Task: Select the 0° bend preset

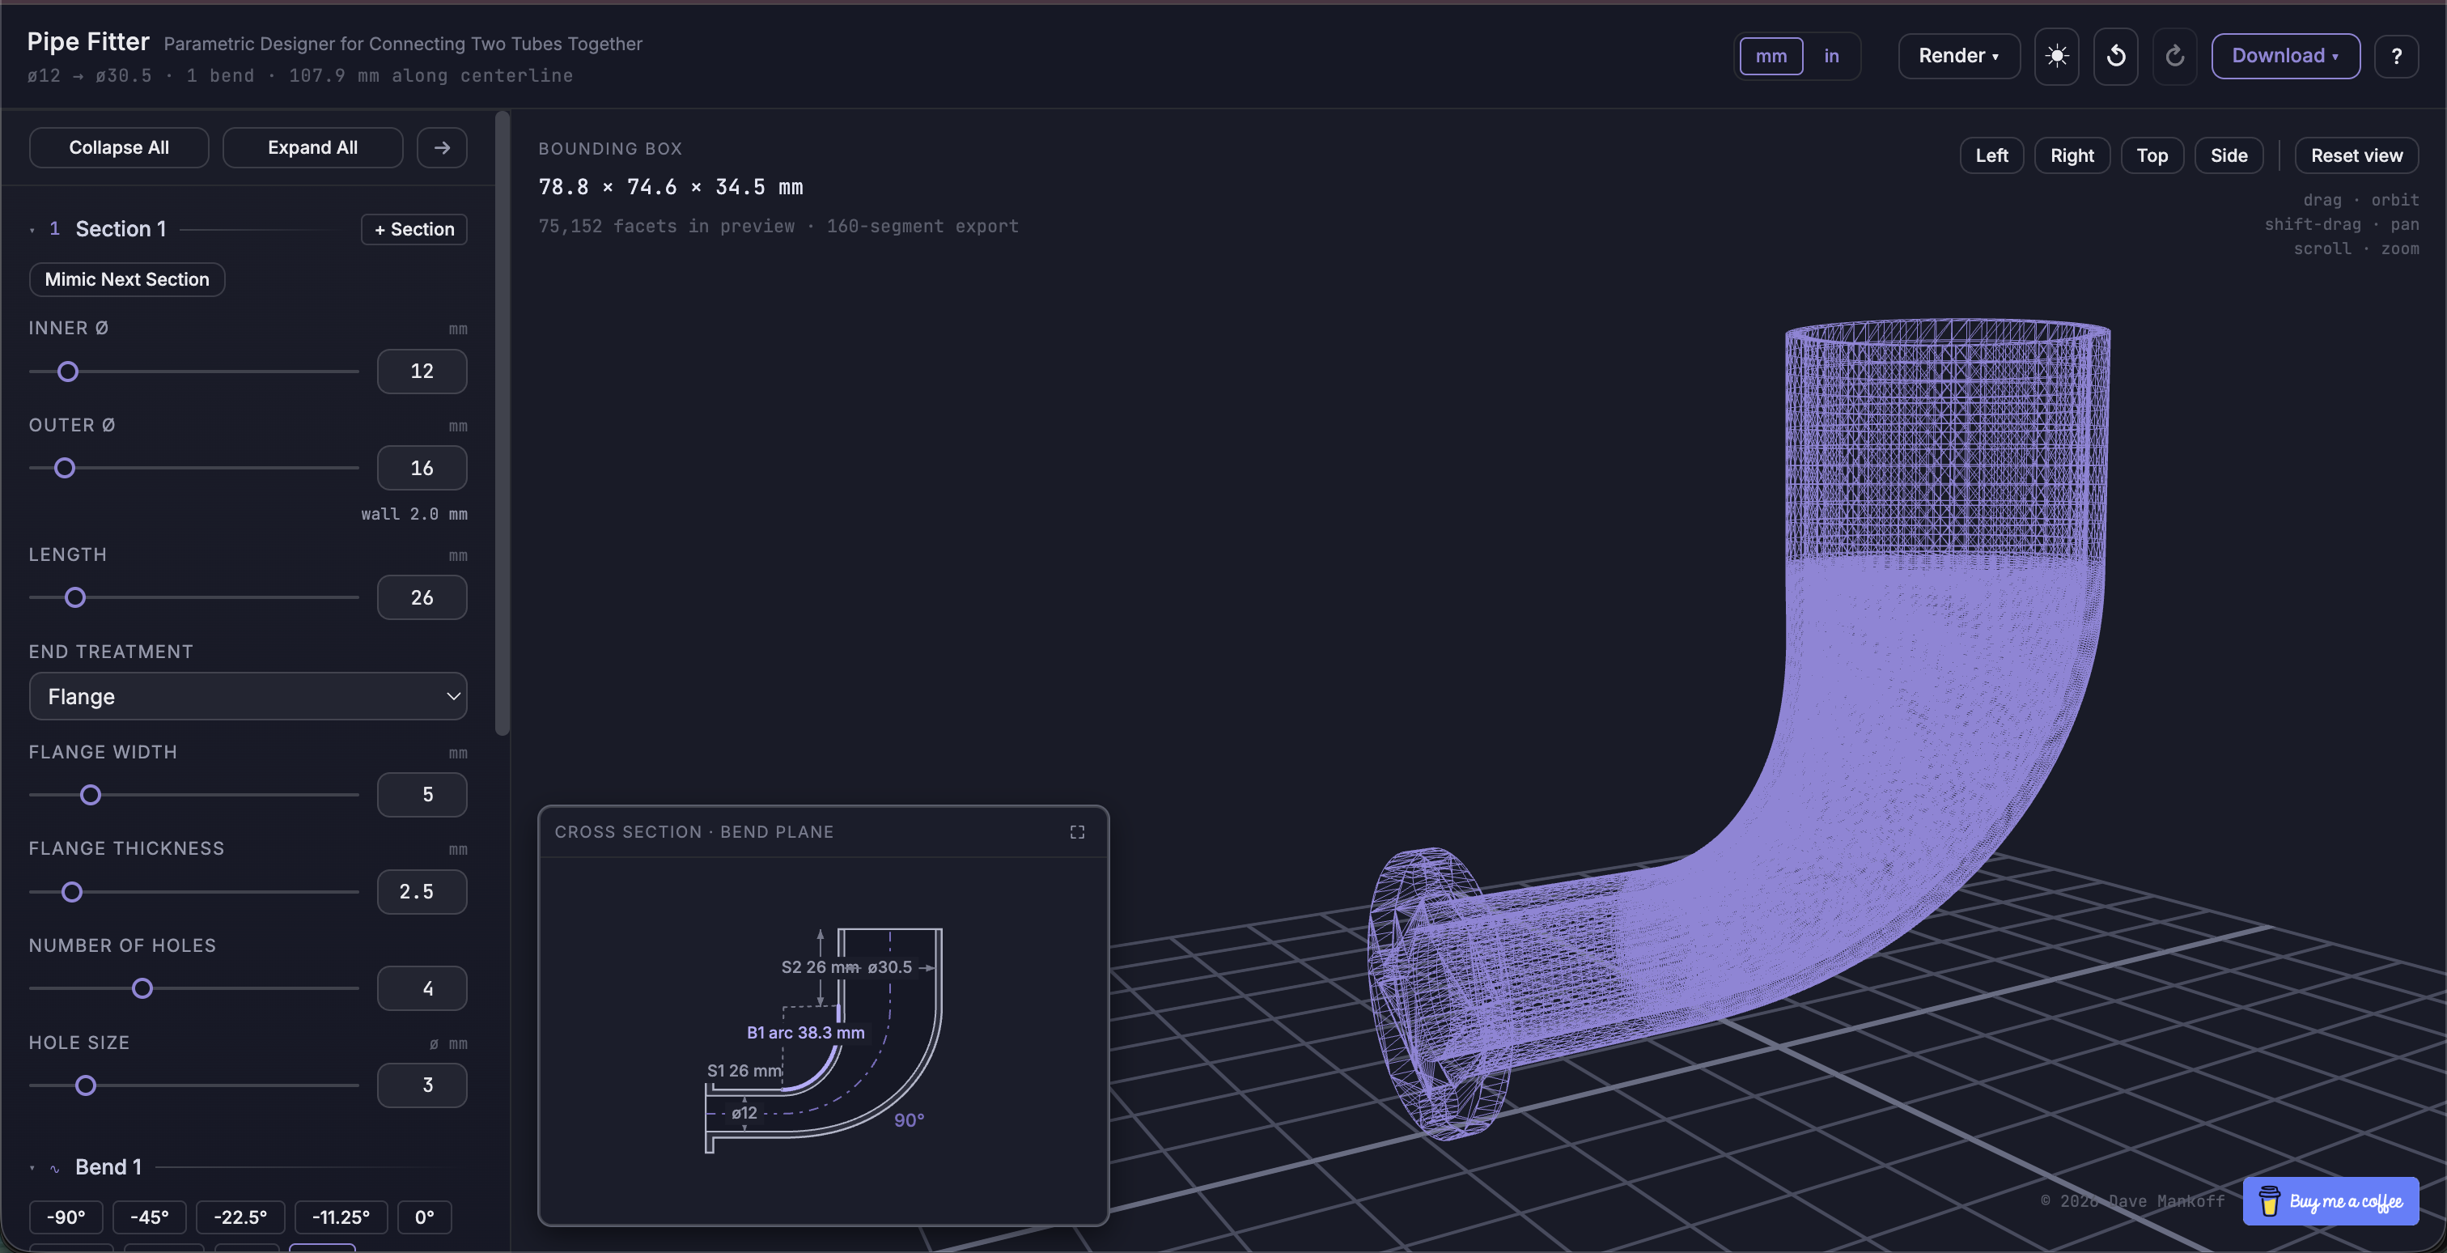Action: (x=425, y=1217)
